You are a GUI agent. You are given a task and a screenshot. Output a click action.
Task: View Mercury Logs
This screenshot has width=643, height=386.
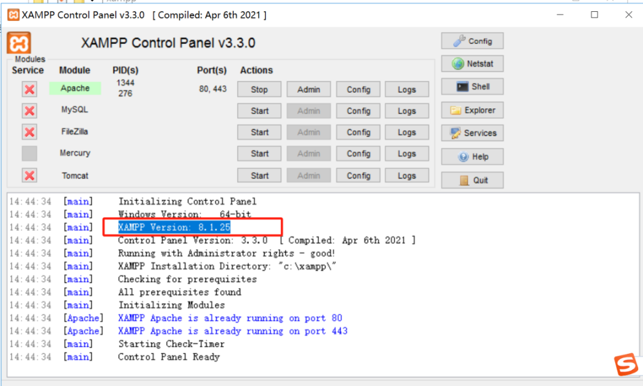click(x=407, y=153)
